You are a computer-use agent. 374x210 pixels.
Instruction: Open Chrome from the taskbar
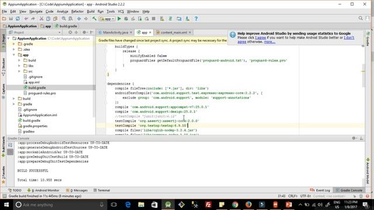point(235,205)
